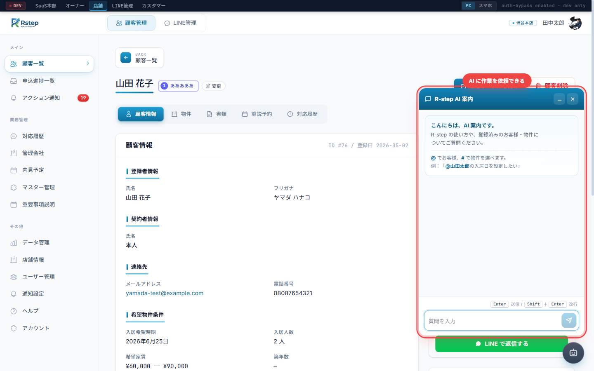Expand 顧客一覧 sidebar chevron
The image size is (594, 371).
pyautogui.click(x=88, y=63)
